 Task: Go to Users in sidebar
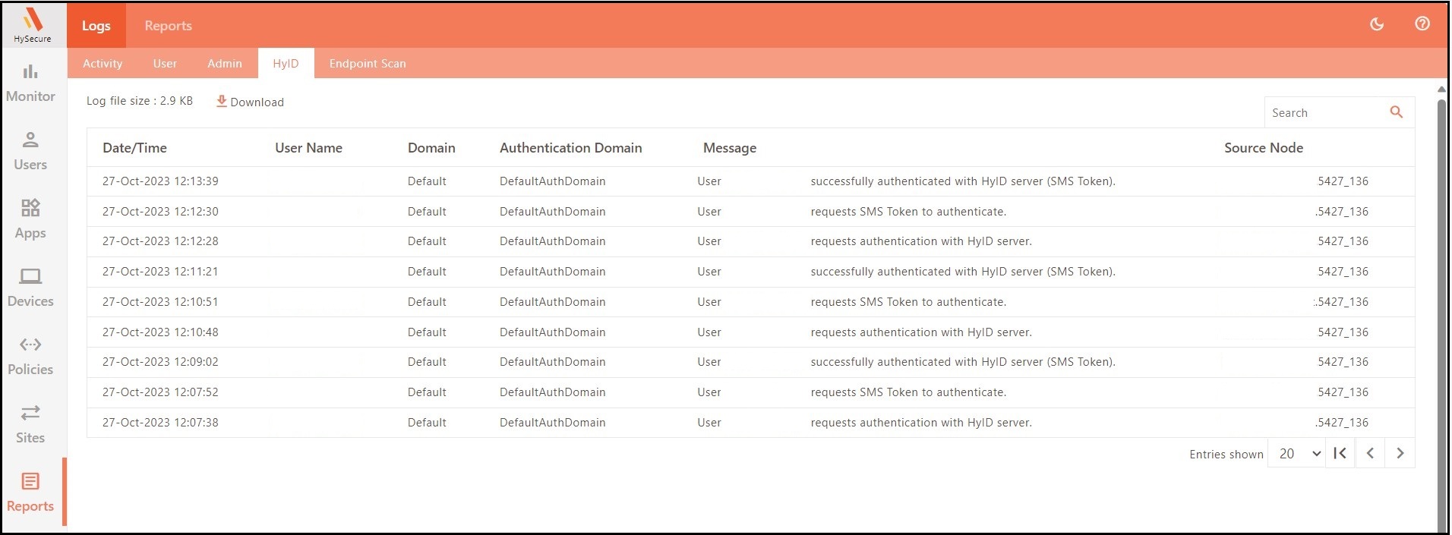pyautogui.click(x=30, y=150)
